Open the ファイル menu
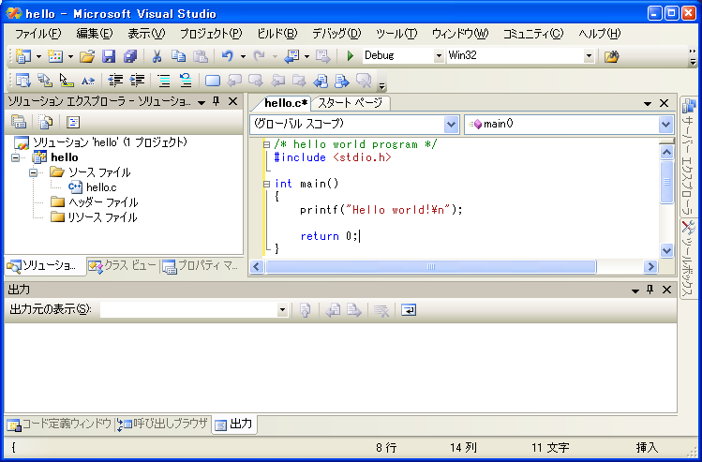 pyautogui.click(x=37, y=34)
